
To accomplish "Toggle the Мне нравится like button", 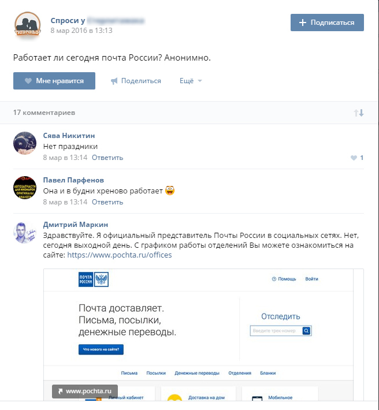I will click(54, 81).
